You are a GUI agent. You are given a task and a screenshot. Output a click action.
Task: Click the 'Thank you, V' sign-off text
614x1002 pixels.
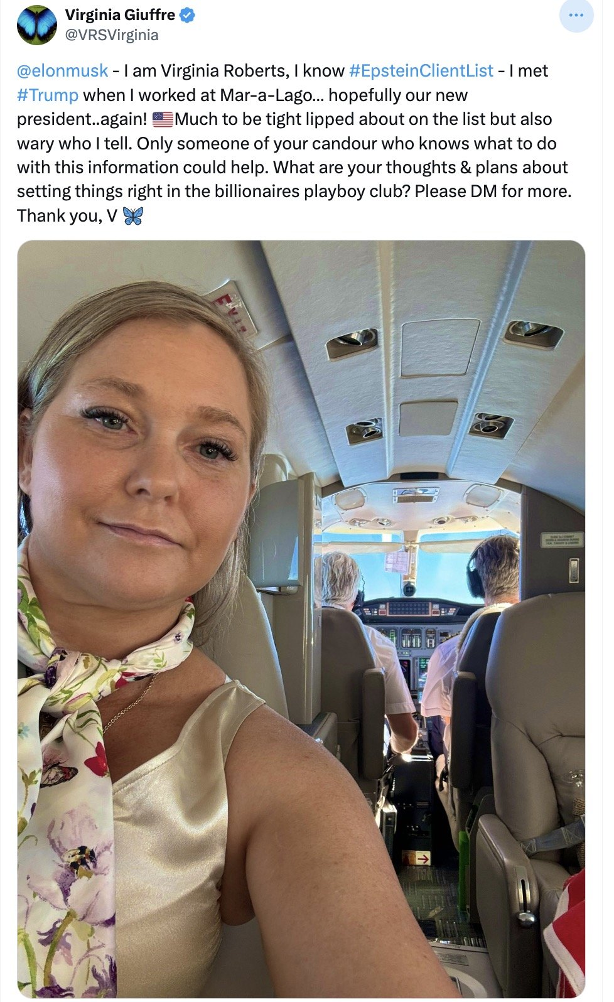(67, 216)
